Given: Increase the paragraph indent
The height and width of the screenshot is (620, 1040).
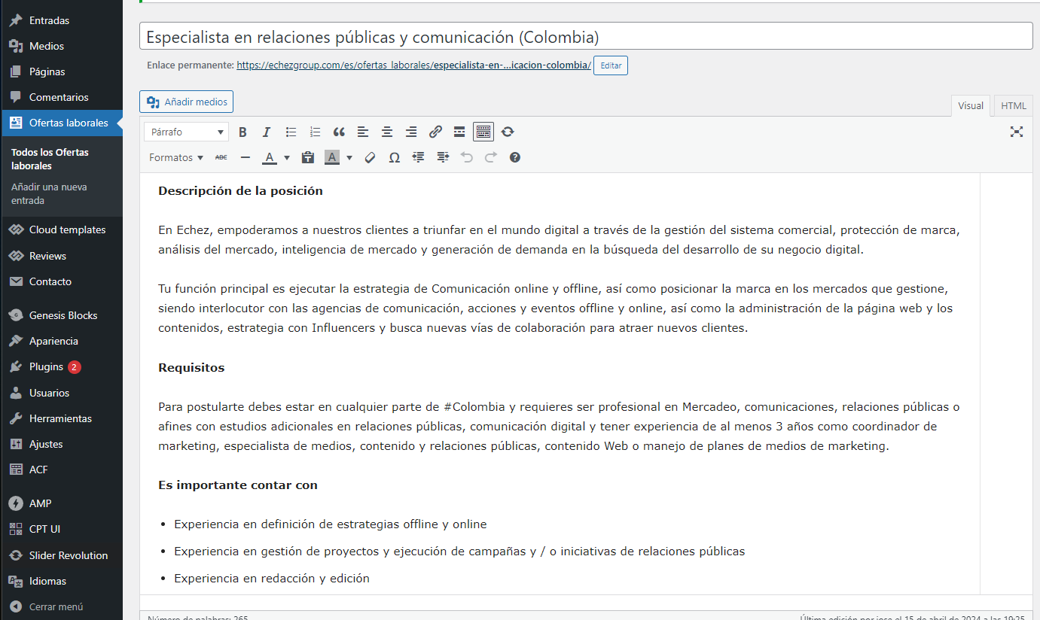Looking at the screenshot, I should (x=442, y=157).
